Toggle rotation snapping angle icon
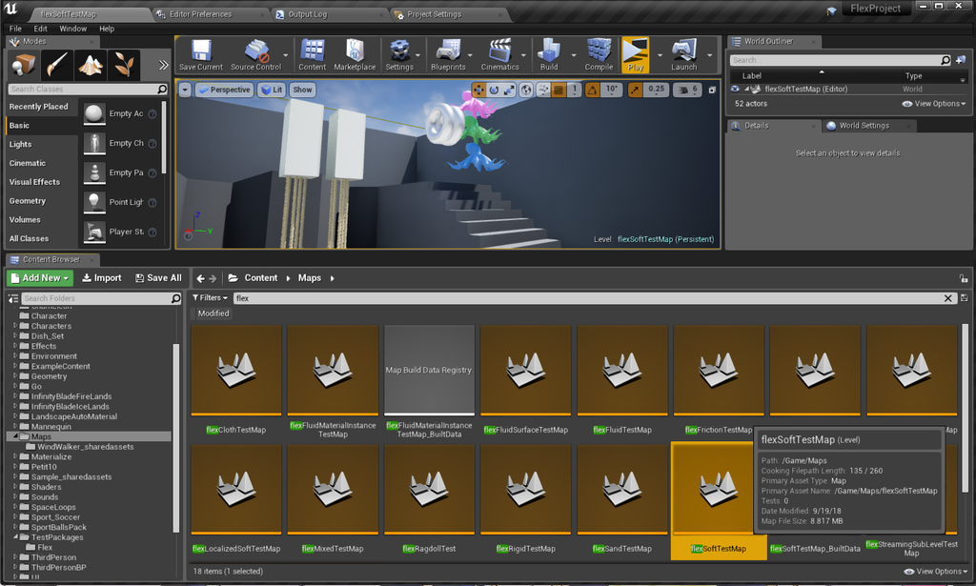 592,90
